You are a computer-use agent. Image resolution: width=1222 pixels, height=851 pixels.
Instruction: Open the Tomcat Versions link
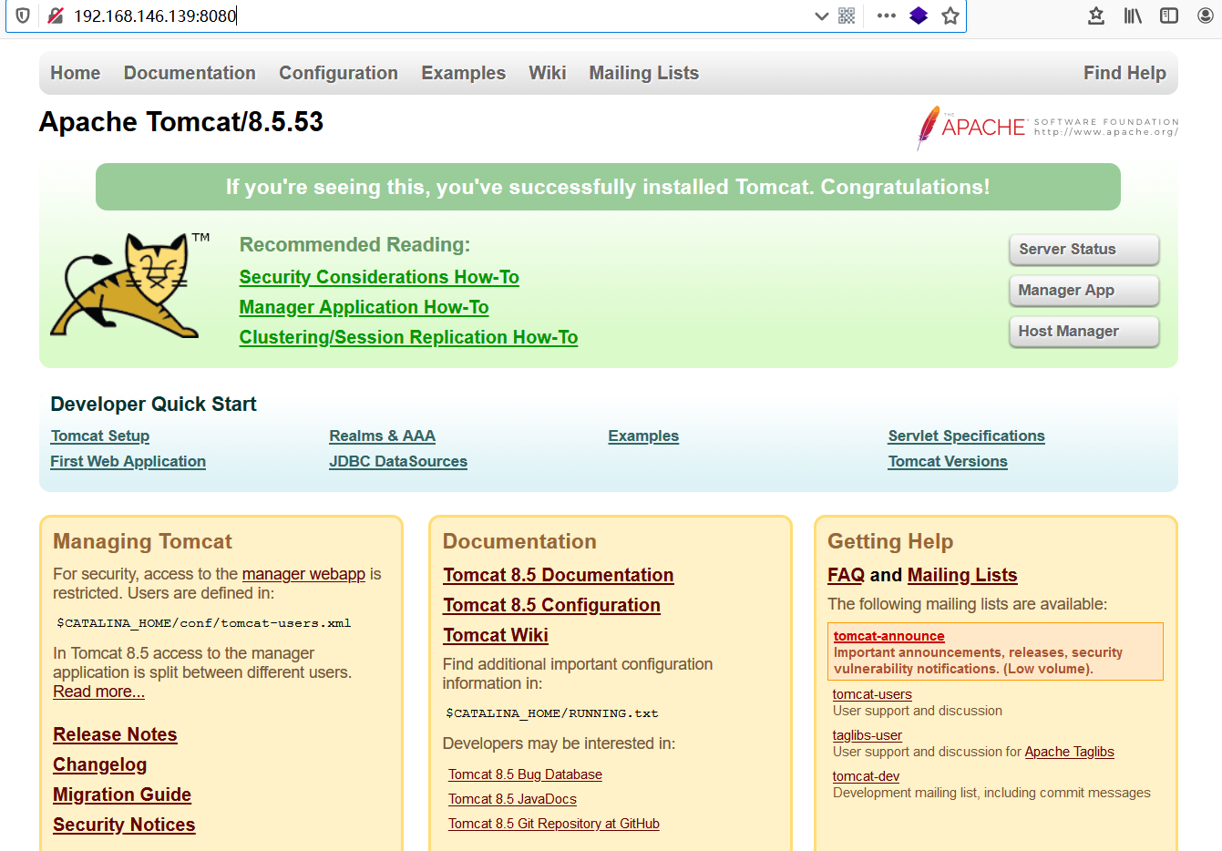click(x=948, y=461)
